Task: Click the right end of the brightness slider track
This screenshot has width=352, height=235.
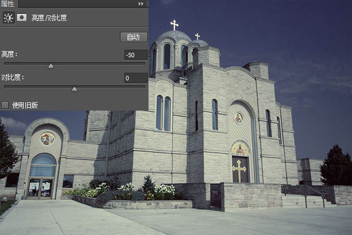Action: click(x=144, y=64)
